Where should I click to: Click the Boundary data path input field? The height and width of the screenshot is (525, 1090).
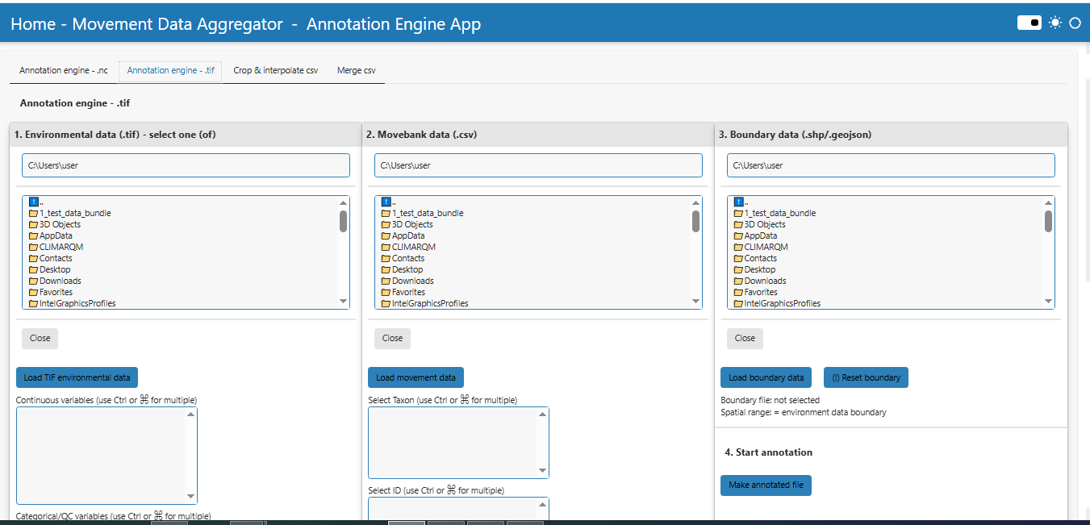click(891, 165)
